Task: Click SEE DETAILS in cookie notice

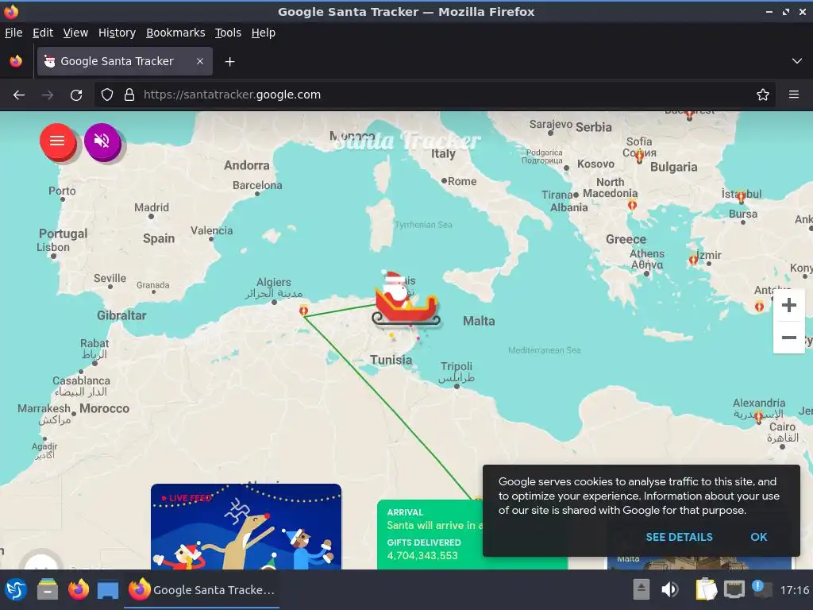Action: click(x=680, y=537)
